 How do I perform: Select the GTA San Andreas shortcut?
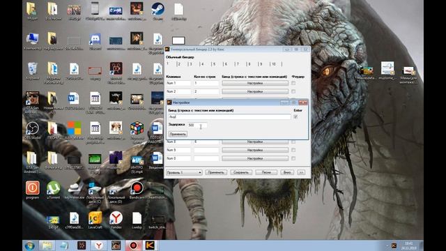[x=33, y=102]
